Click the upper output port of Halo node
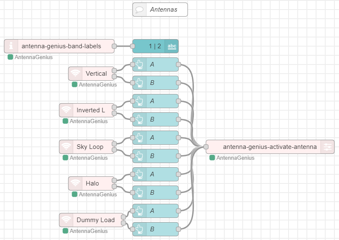The width and height of the screenshot is (339, 240). tap(114, 180)
